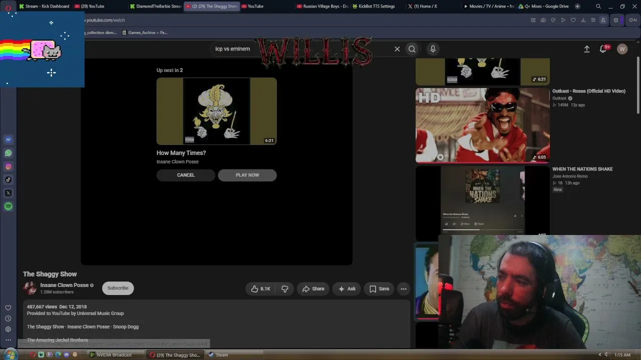Open WhatsApp in the Opera sidebar

[8, 153]
